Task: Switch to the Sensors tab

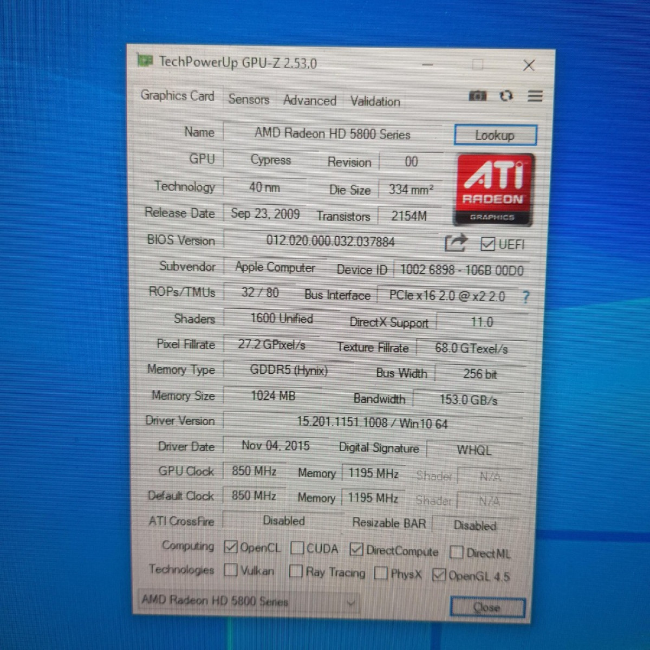Action: [249, 100]
